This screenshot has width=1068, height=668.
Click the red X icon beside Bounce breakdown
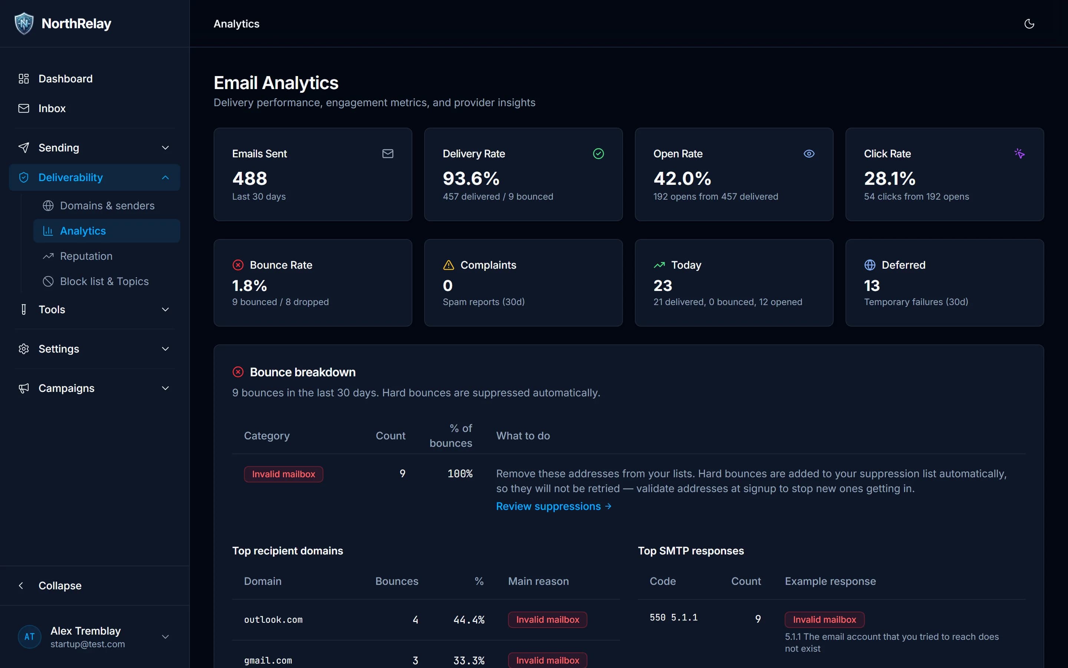[238, 372]
